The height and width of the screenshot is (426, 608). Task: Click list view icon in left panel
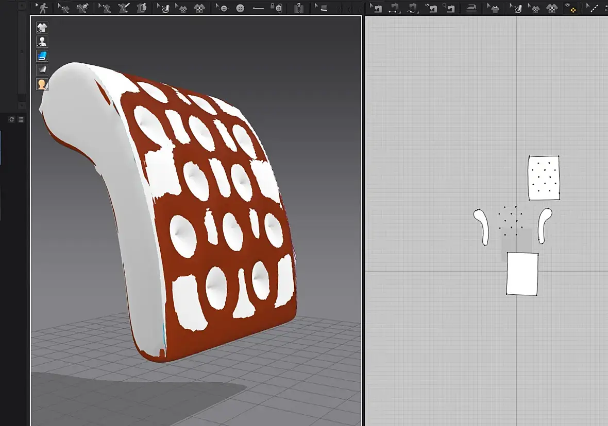pos(21,119)
